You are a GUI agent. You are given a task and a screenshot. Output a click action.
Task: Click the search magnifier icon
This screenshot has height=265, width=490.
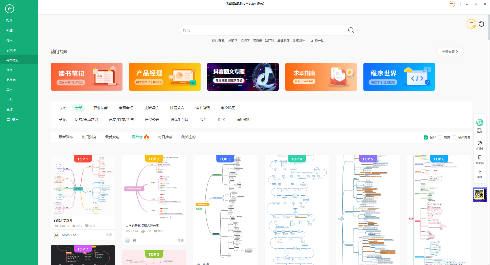tap(351, 30)
